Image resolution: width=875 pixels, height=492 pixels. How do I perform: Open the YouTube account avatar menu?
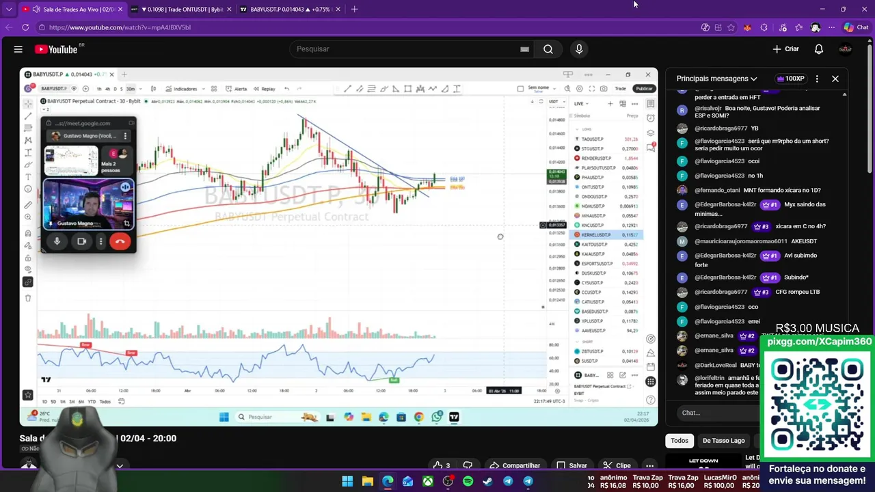(845, 49)
